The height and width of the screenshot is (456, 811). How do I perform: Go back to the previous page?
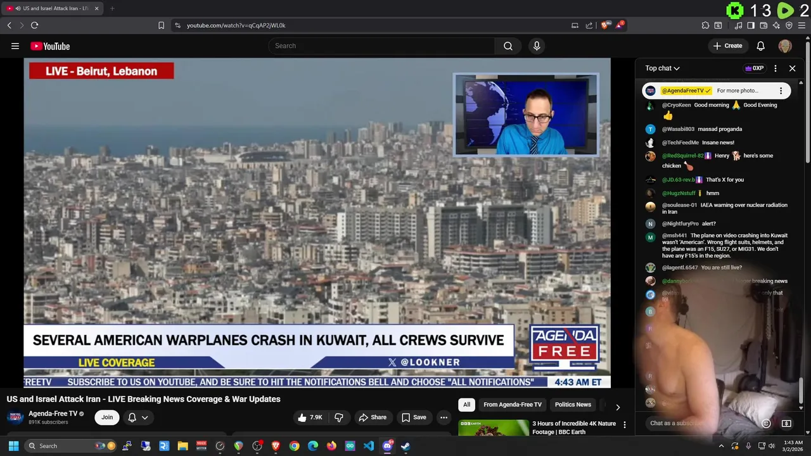10,25
